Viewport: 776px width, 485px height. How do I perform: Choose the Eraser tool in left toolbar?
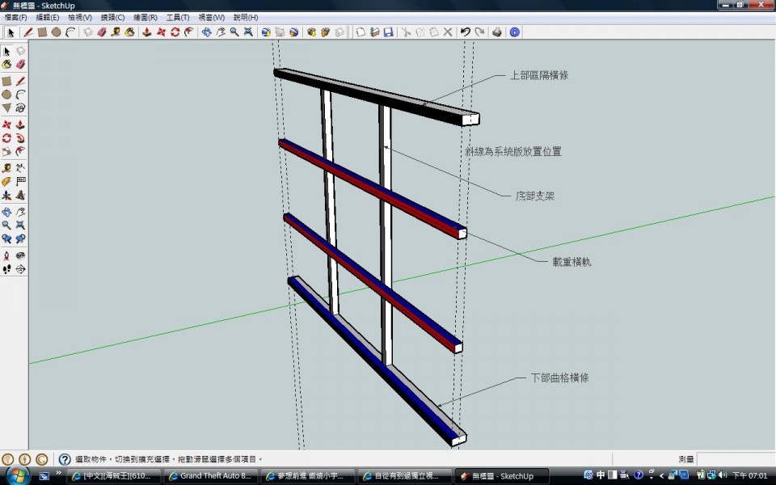[20, 64]
